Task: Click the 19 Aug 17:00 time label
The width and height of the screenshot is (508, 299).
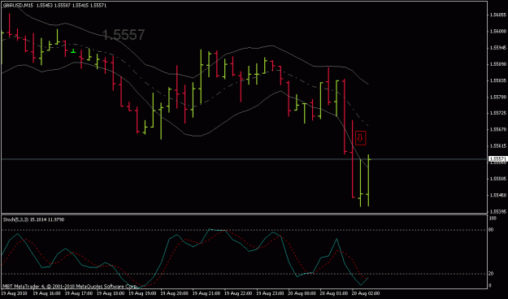Action: (x=78, y=293)
